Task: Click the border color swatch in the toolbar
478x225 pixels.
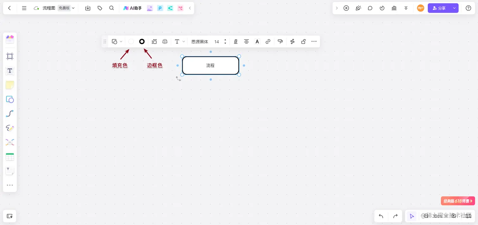Action: click(142, 41)
